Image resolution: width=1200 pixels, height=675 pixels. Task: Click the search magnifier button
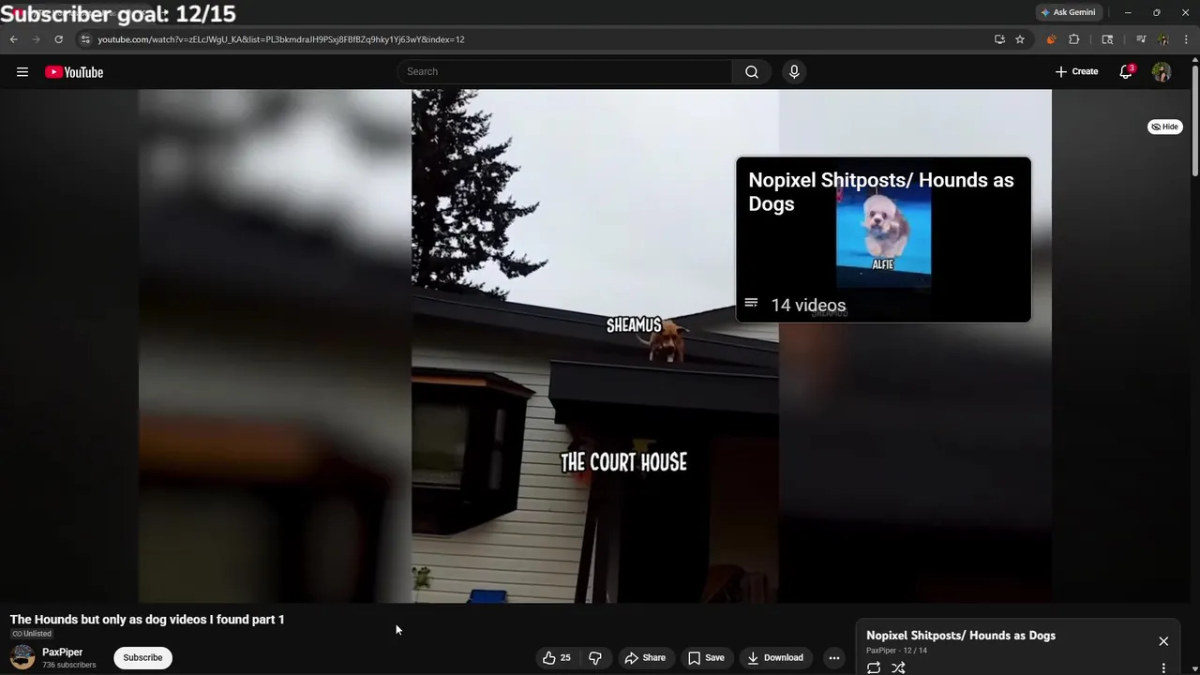[x=752, y=72]
